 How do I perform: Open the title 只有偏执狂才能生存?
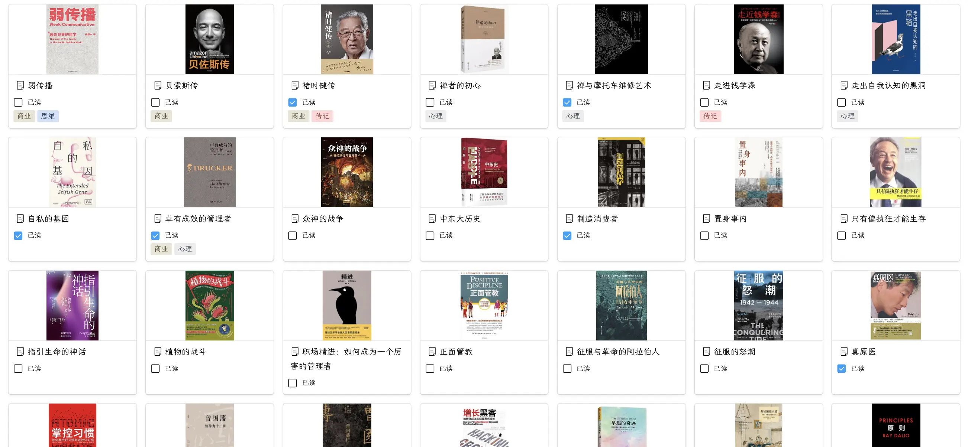[888, 218]
